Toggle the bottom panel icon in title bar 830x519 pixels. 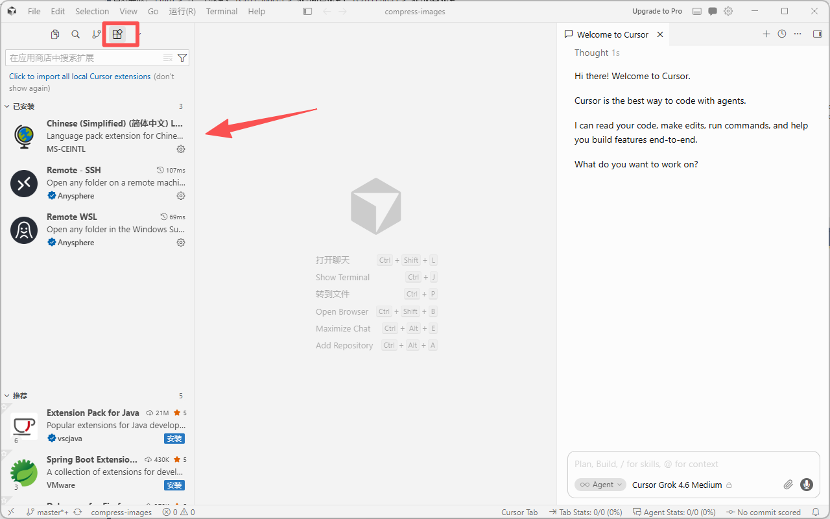[x=697, y=11]
